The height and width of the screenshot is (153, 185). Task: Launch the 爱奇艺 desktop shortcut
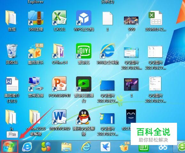pos(84,51)
